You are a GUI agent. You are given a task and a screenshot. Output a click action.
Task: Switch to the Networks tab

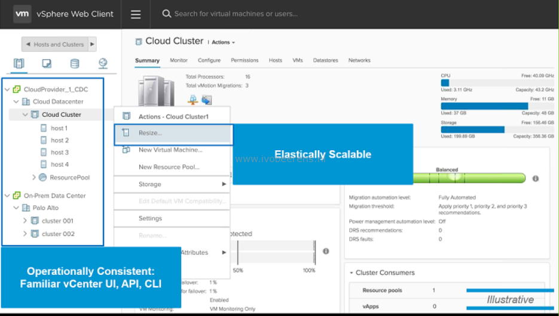tap(359, 60)
